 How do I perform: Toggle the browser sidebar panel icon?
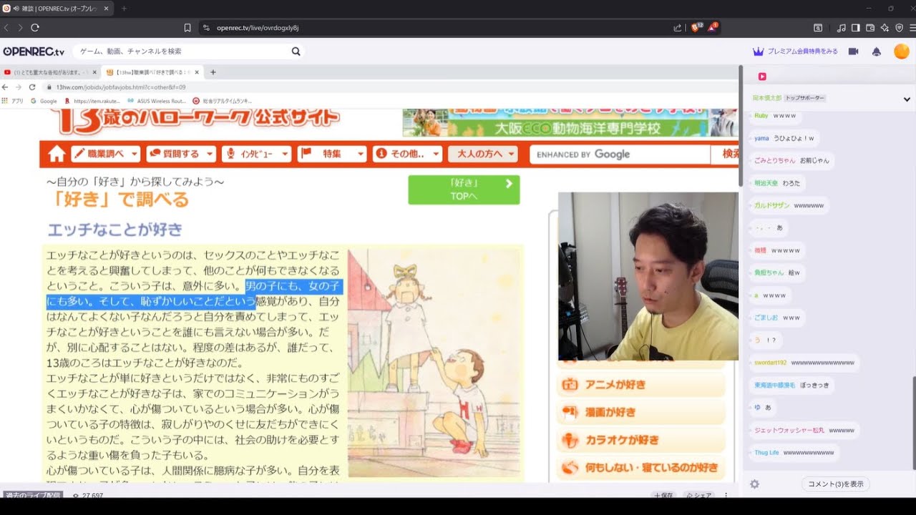click(x=855, y=28)
